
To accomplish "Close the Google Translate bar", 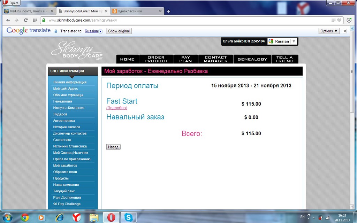I will (x=345, y=31).
